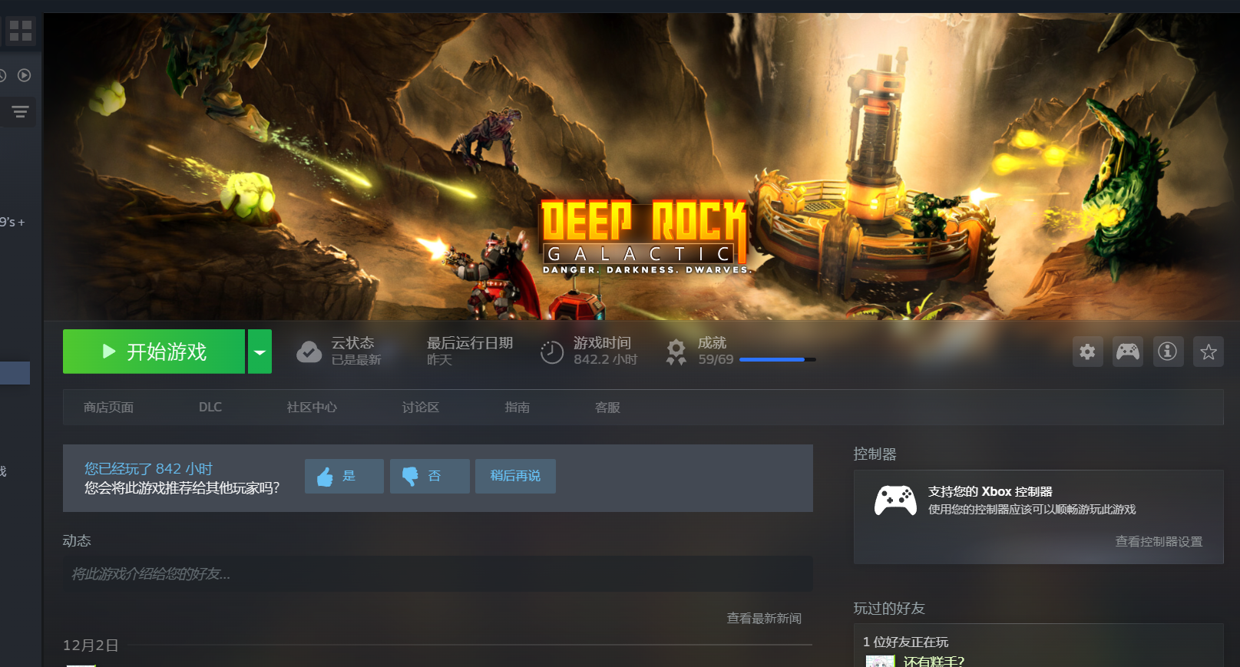Click the 云状态 cloud sync icon

(309, 352)
